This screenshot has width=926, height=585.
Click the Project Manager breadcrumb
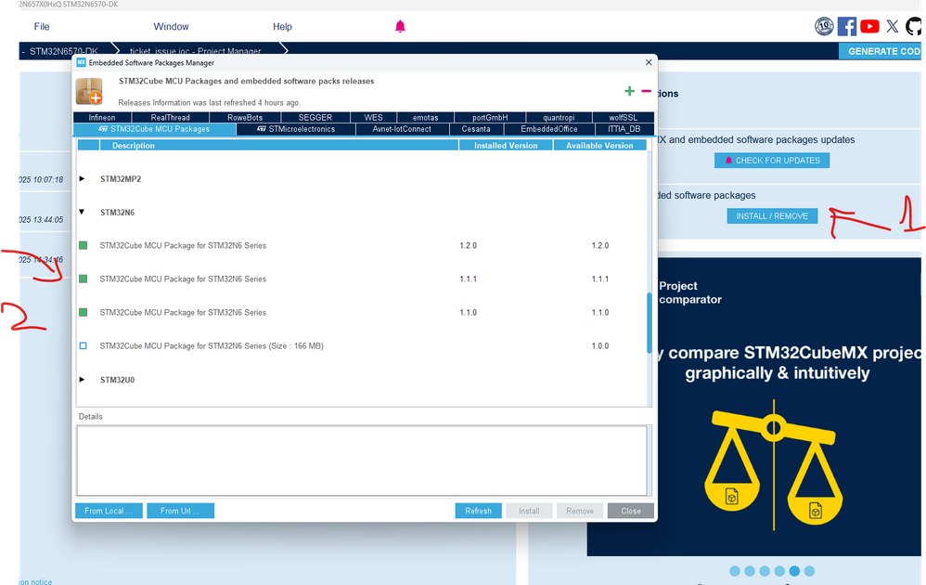(x=196, y=51)
